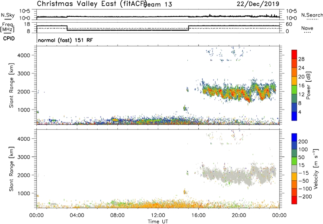Click the Velocity colorbar red bottom segment
Image resolution: width=323 pixels, height=224 pixels.
pos(294,200)
